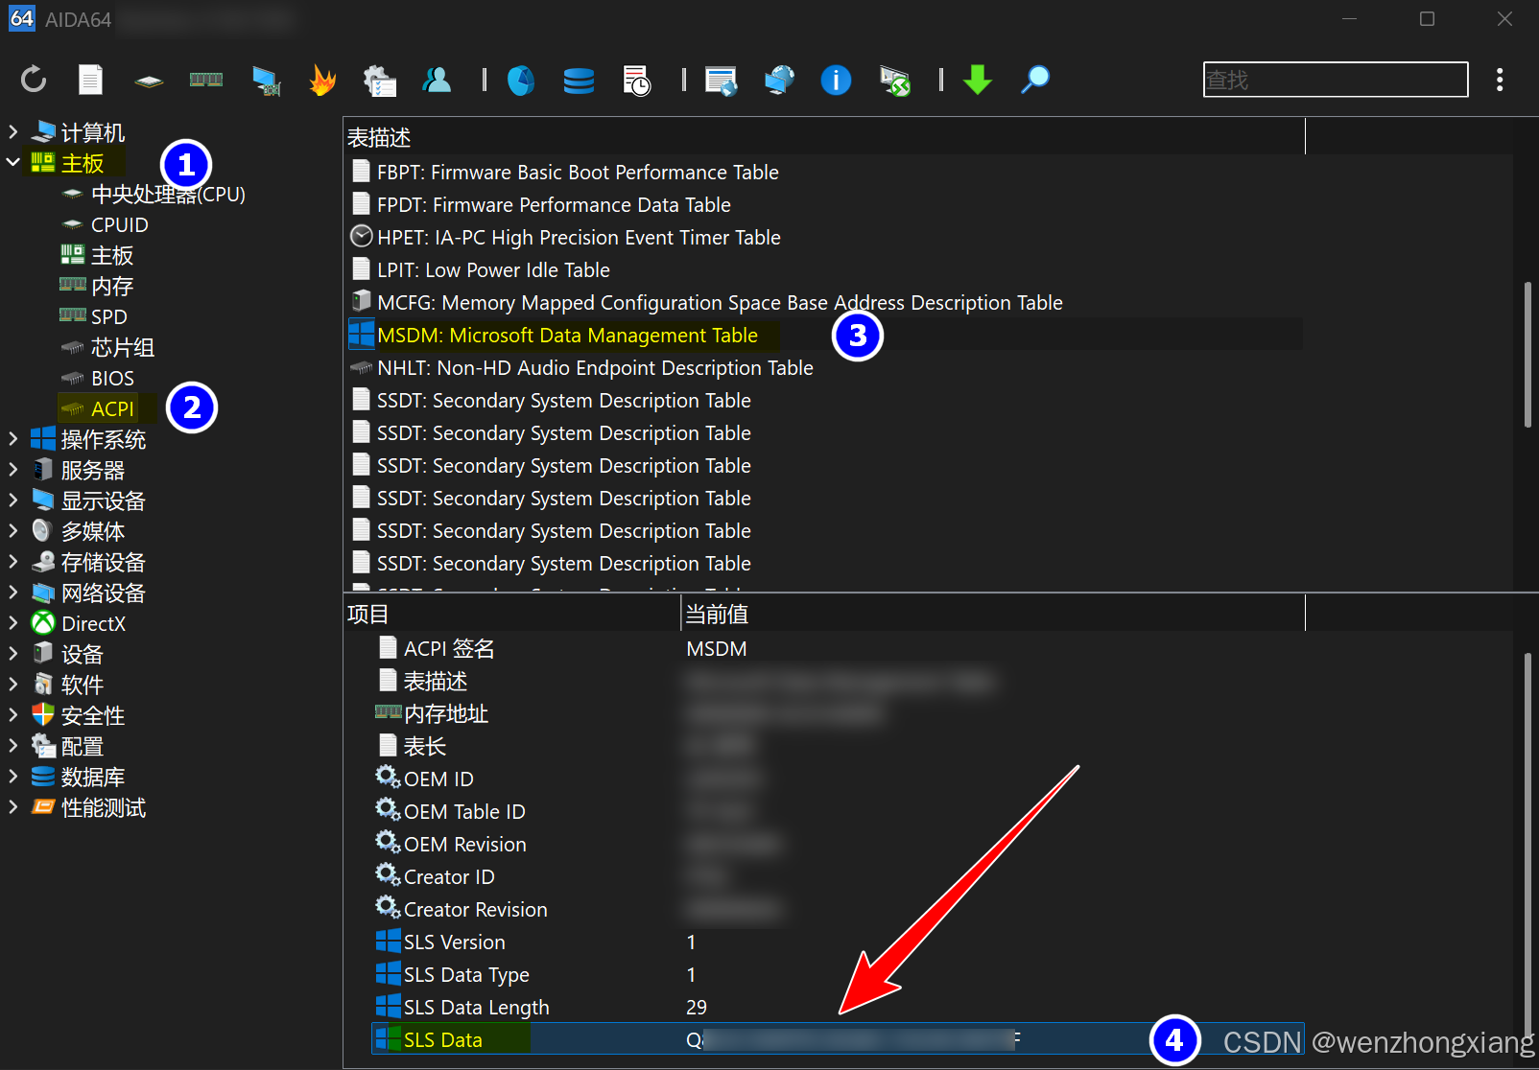Screen dimensions: 1539x1070
Task: Select the 性能测试 tree item
Action: [104, 807]
